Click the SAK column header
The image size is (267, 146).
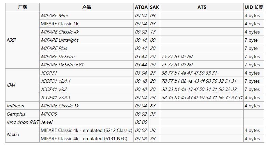(x=154, y=7)
